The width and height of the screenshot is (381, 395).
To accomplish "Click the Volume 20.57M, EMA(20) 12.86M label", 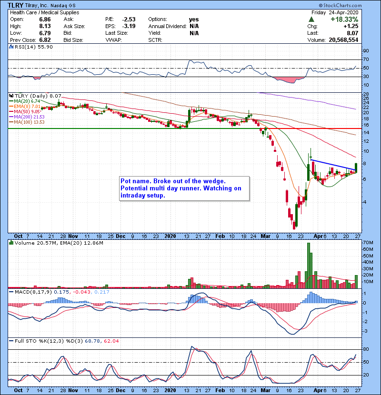I will (x=59, y=243).
